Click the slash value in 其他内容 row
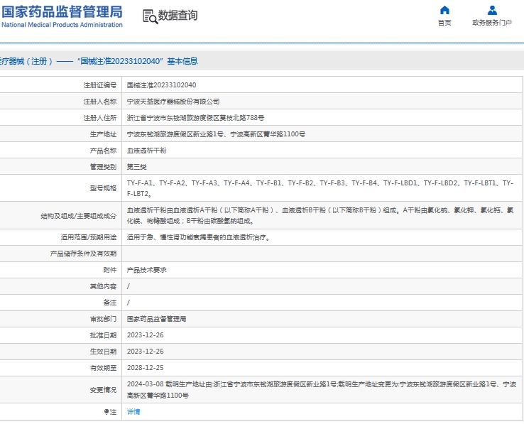Image resolution: width=524 pixels, height=424 pixels. 129,286
